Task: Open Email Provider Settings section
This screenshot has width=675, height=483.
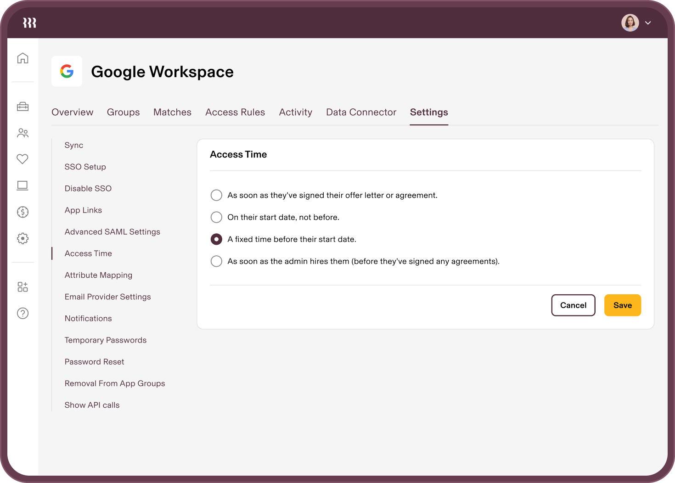Action: pyautogui.click(x=108, y=297)
